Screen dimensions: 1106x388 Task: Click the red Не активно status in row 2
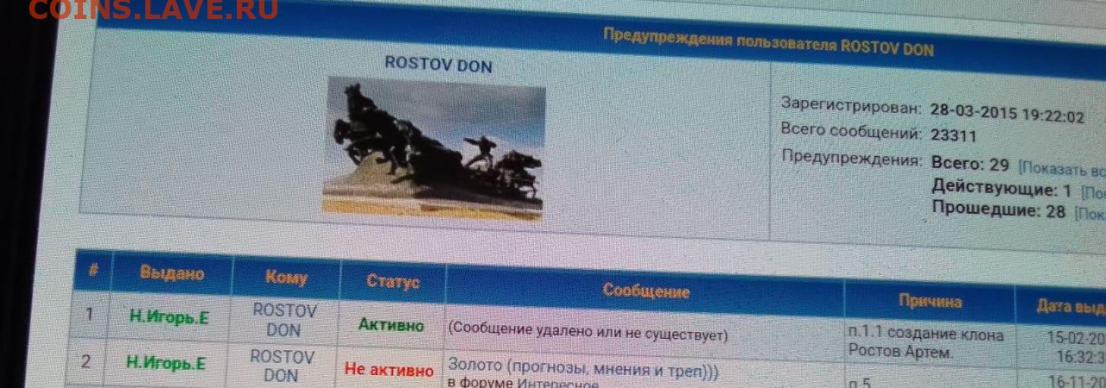(x=389, y=370)
